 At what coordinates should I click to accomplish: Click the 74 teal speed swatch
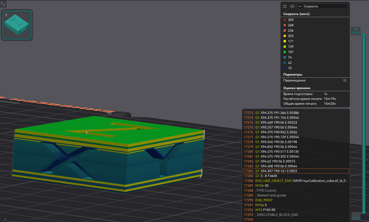tap(285, 57)
